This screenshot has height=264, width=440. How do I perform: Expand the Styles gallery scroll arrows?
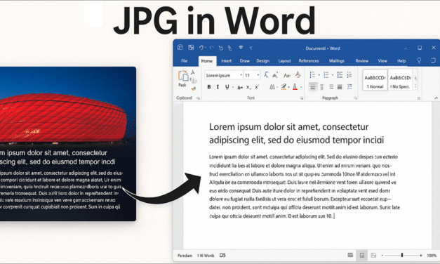click(415, 82)
